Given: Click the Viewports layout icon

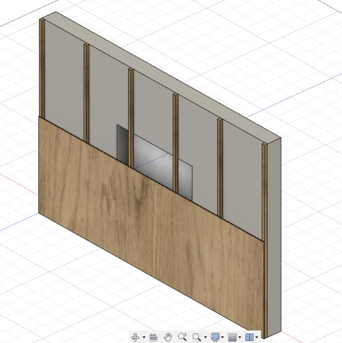Looking at the screenshot, I should (x=249, y=337).
